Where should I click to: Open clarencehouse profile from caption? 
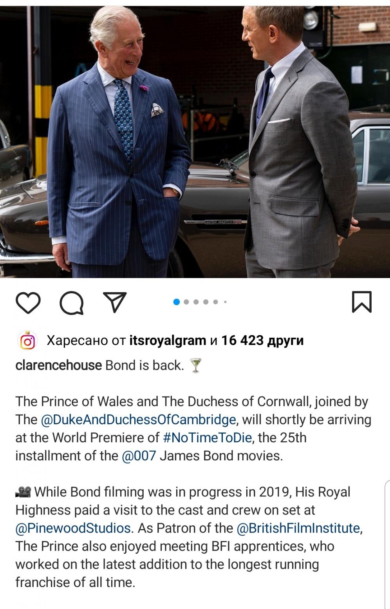click(x=59, y=365)
